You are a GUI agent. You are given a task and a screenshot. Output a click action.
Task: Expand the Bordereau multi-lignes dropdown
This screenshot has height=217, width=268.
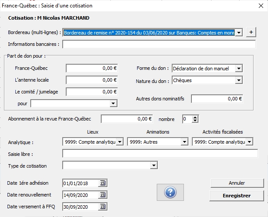239,32
